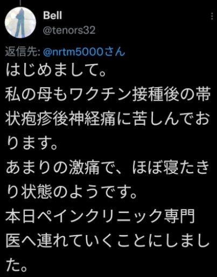Click the 返信先 reply-to label

[23, 52]
